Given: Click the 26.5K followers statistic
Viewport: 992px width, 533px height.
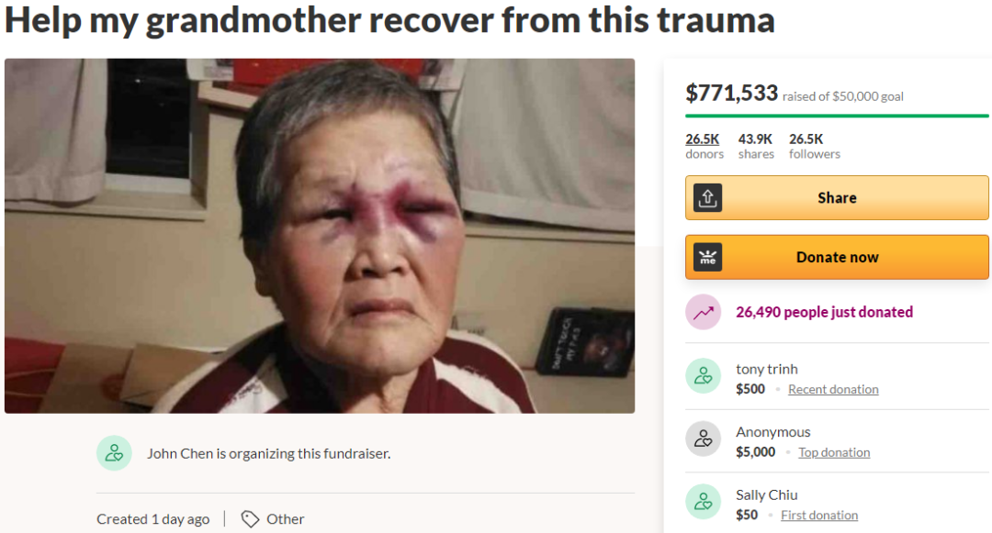Looking at the screenshot, I should tap(814, 146).
